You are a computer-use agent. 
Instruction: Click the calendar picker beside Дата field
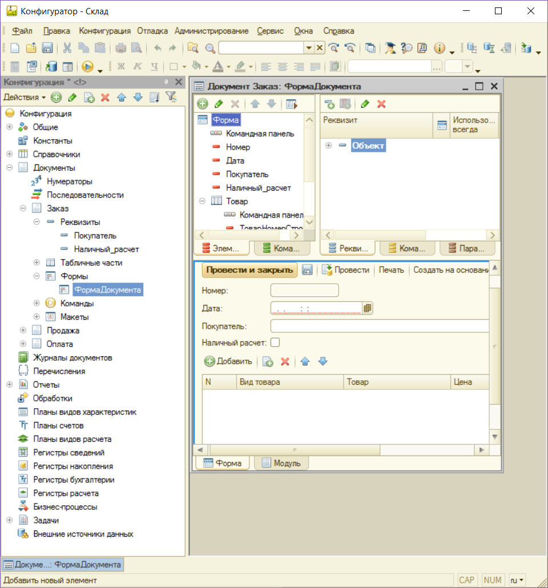coord(367,308)
